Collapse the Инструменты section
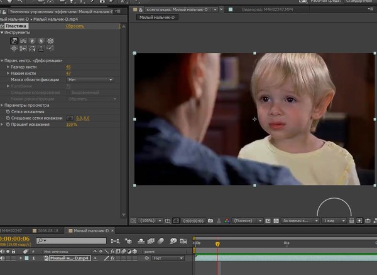377x275 pixels. [2, 33]
